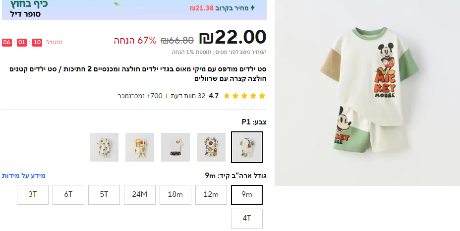This screenshot has width=460, height=231.
Task: Click the main product image
Action: tap(367, 93)
